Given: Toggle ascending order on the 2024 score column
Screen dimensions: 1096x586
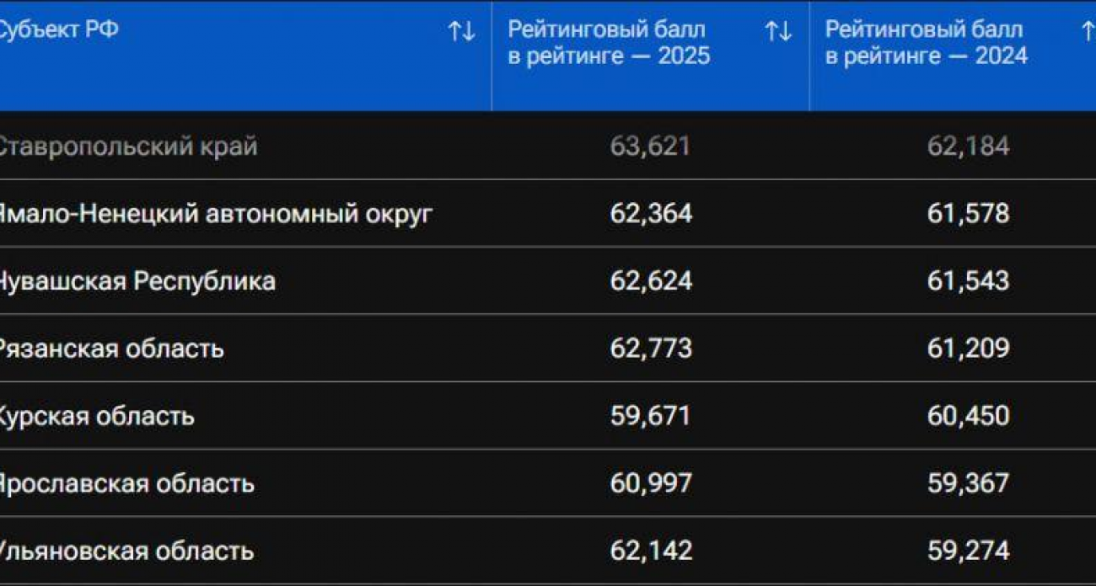Looking at the screenshot, I should click(x=1088, y=28).
